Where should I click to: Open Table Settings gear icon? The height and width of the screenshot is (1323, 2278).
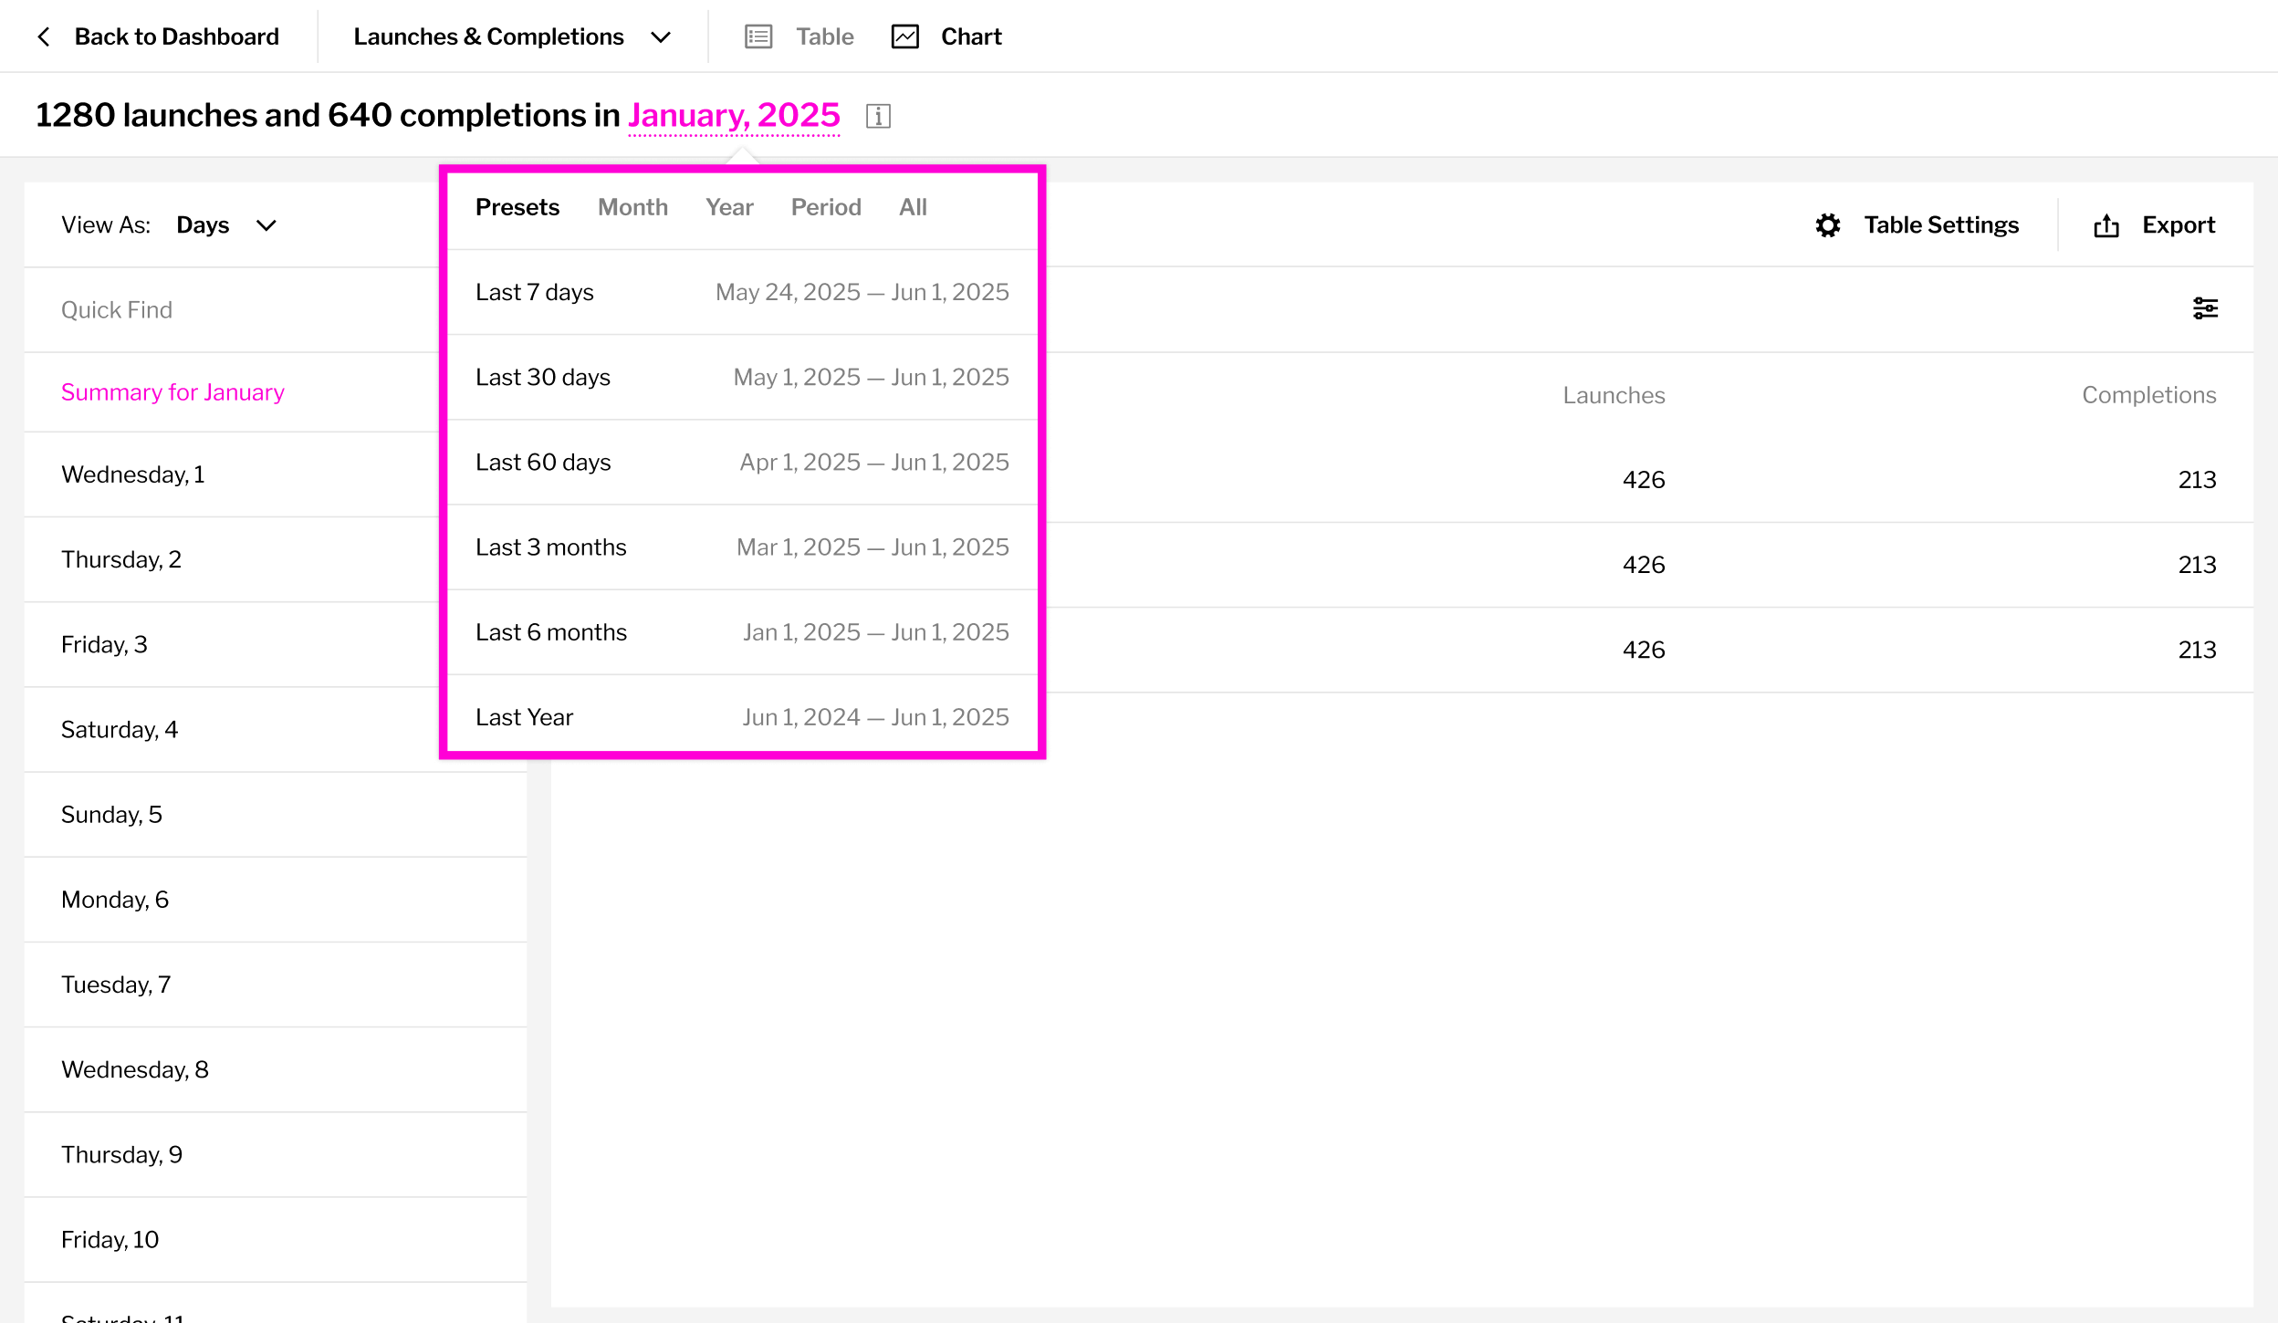coord(1827,225)
